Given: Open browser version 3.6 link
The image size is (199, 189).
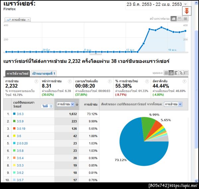Looking at the screenshot, I should point(19,136).
